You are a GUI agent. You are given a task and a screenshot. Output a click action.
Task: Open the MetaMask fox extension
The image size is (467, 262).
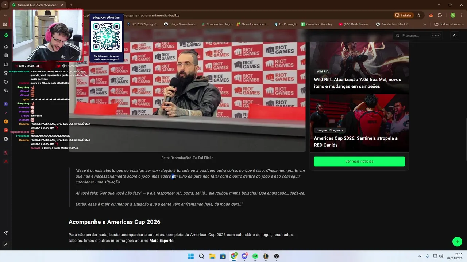[431, 15]
